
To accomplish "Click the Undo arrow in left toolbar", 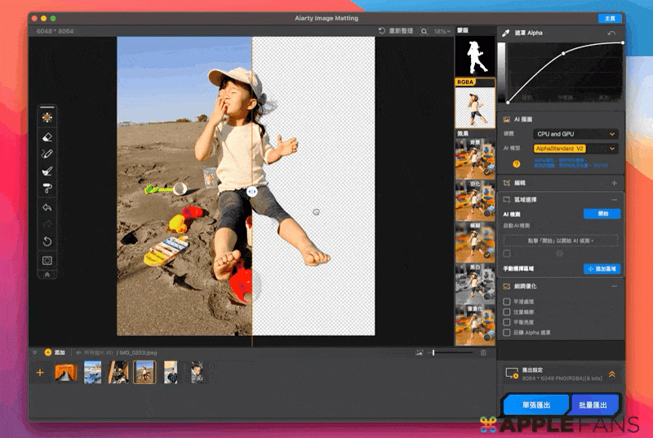I will (47, 207).
